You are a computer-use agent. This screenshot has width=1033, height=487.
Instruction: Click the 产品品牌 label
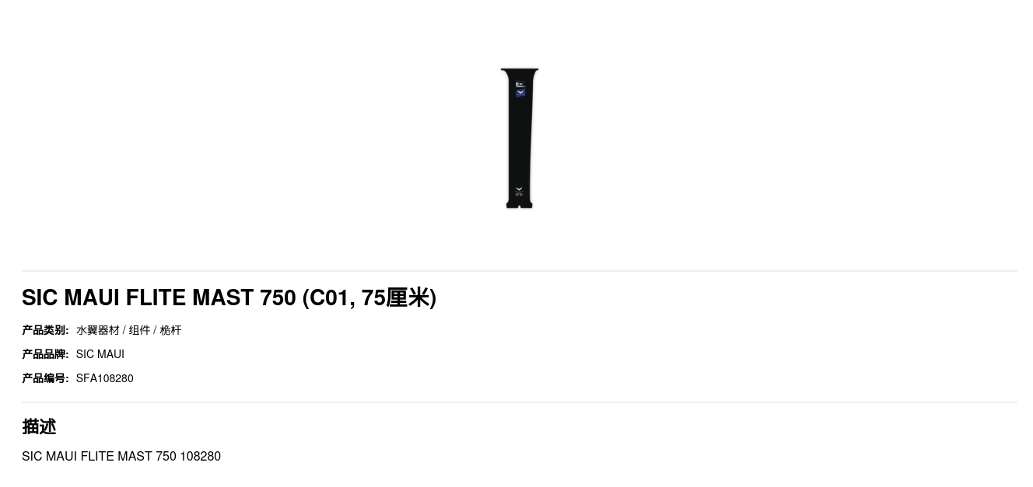[45, 354]
